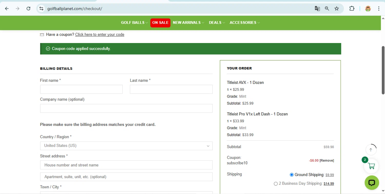This screenshot has width=385, height=194.
Task: Select 2 Business Day Shipping option
Action: 276,184
